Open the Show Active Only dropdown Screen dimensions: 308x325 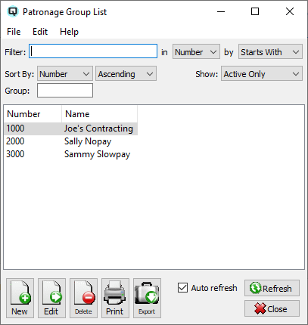pos(262,74)
